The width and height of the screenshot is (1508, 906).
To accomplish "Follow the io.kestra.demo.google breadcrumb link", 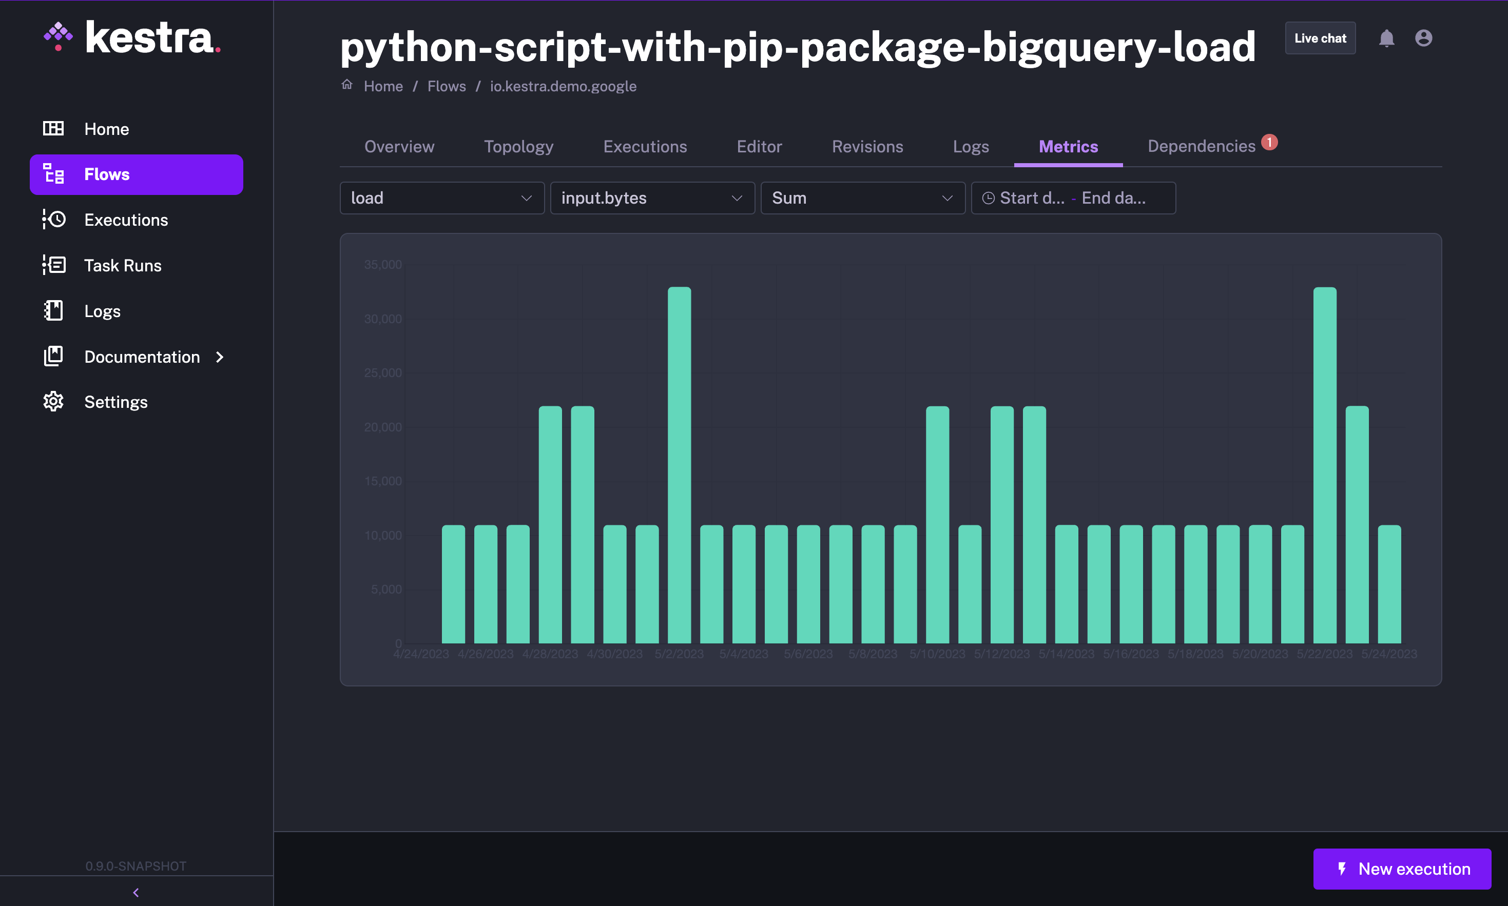I will point(563,86).
